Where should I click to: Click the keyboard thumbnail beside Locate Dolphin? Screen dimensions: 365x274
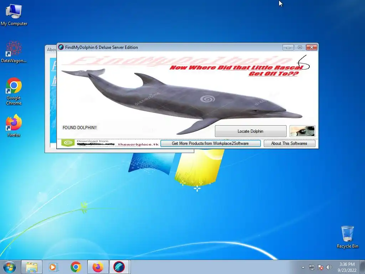(x=302, y=131)
